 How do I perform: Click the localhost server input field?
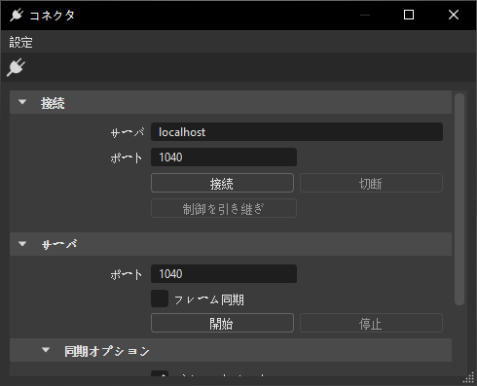297,132
